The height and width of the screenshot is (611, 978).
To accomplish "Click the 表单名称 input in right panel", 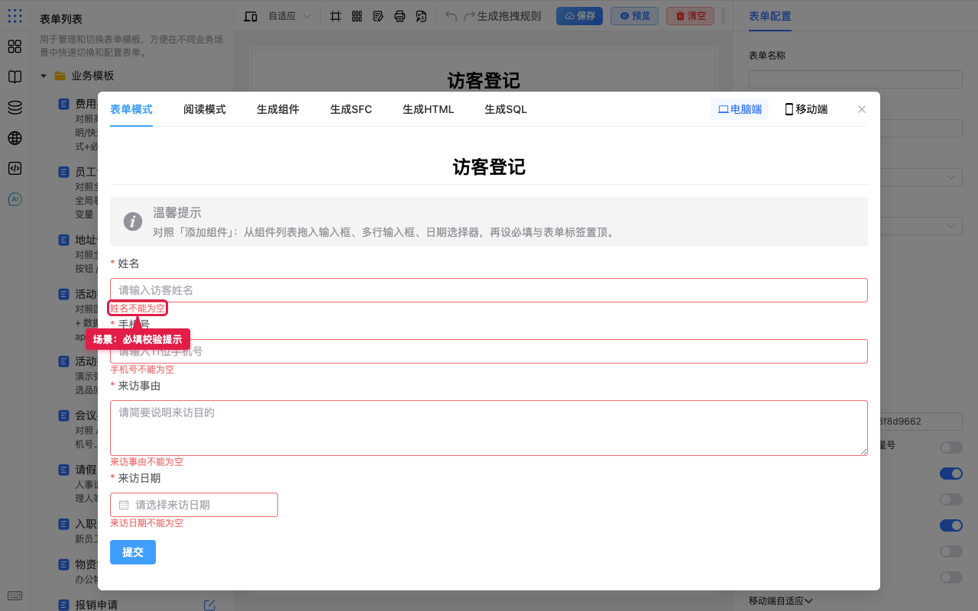I will 856,79.
